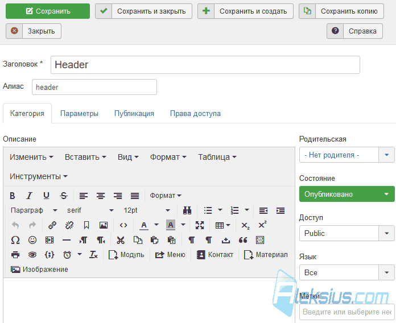
Task: Print editor content
Action: point(15,255)
